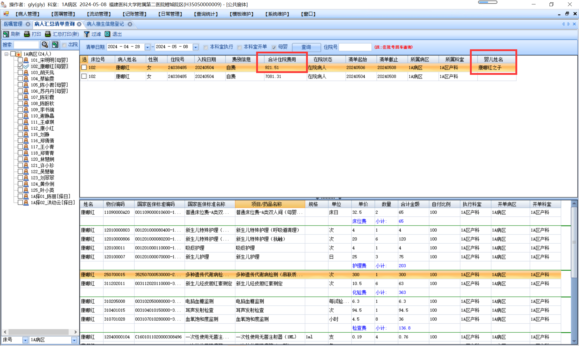Screen dimensions: 579x346
Task: Open the end date 2024-05-08 dropdown arrow
Action: coord(196,47)
